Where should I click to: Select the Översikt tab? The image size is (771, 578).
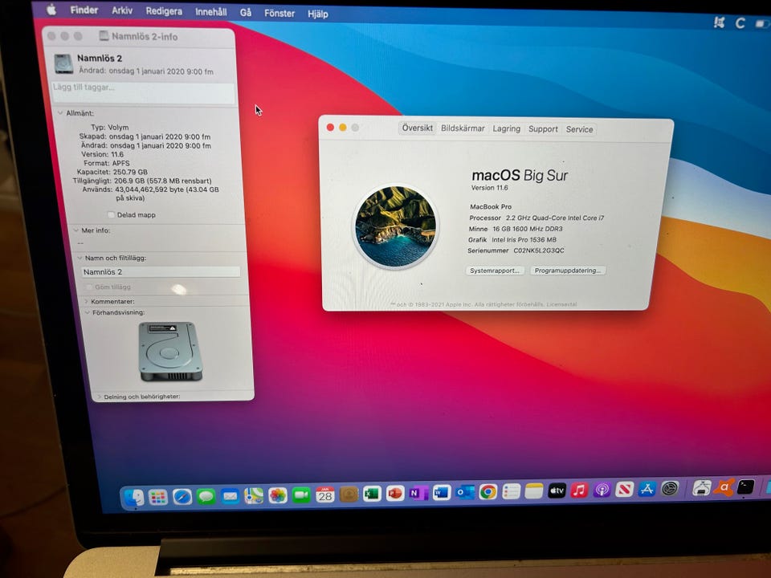point(418,128)
